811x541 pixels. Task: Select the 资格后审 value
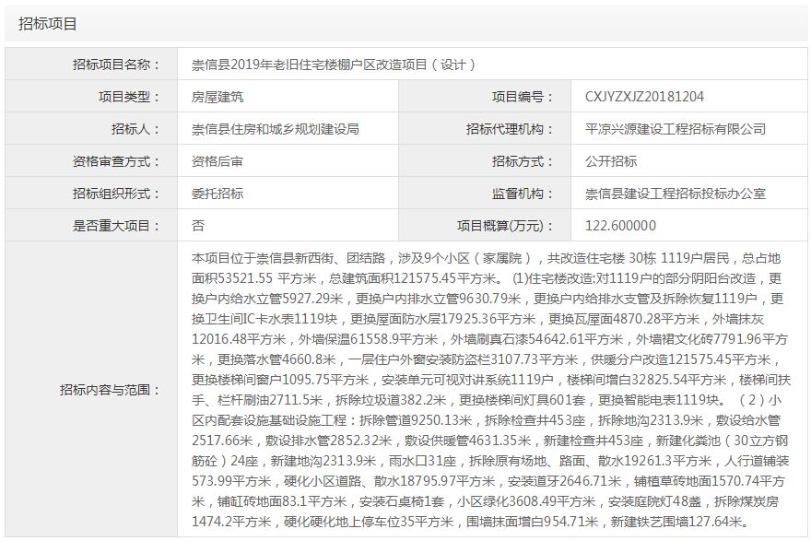pos(217,161)
